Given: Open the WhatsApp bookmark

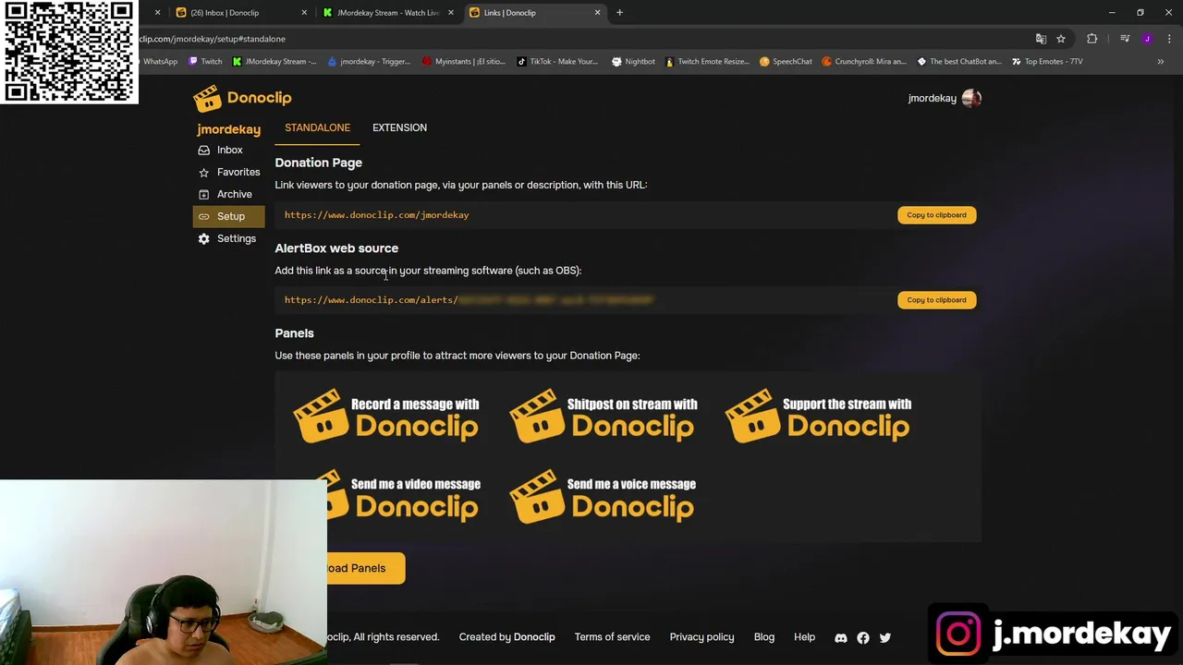Looking at the screenshot, I should tap(158, 62).
